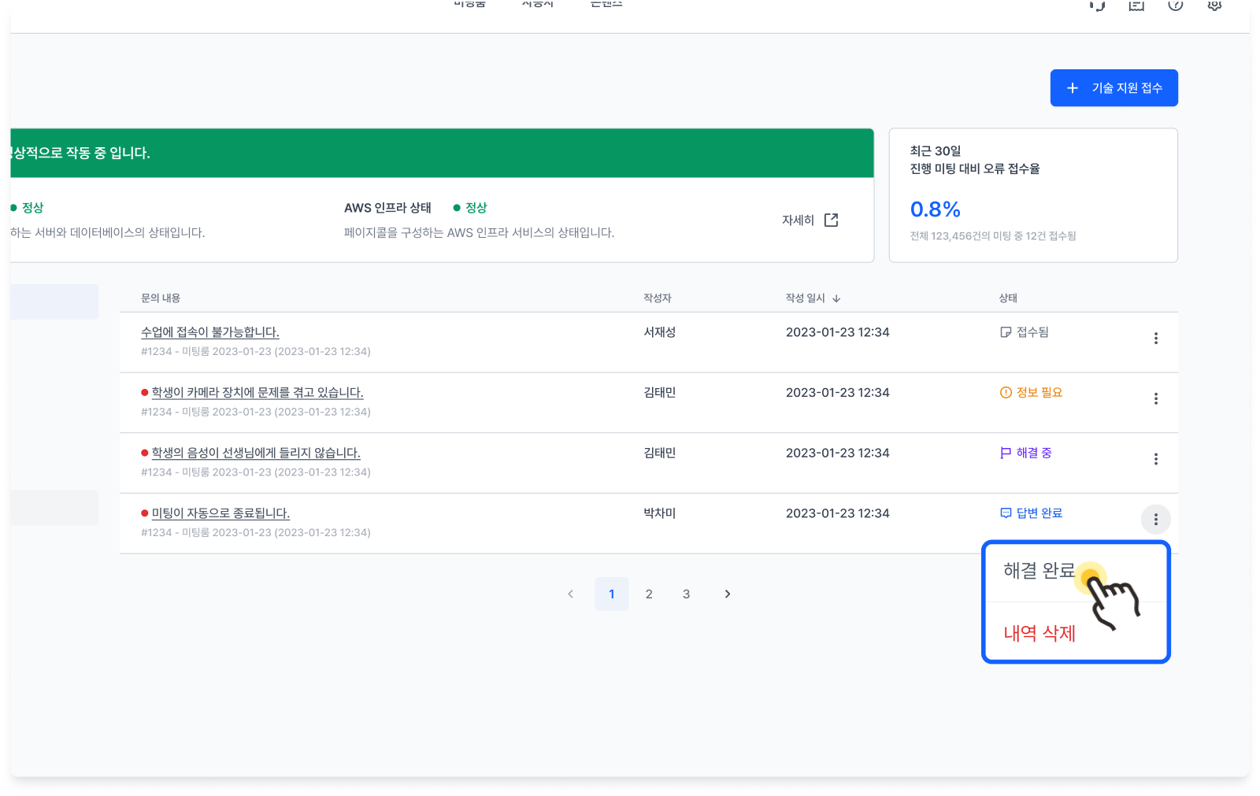Click the warning icon next to 정보 필요
The height and width of the screenshot is (796, 1260).
(1006, 392)
